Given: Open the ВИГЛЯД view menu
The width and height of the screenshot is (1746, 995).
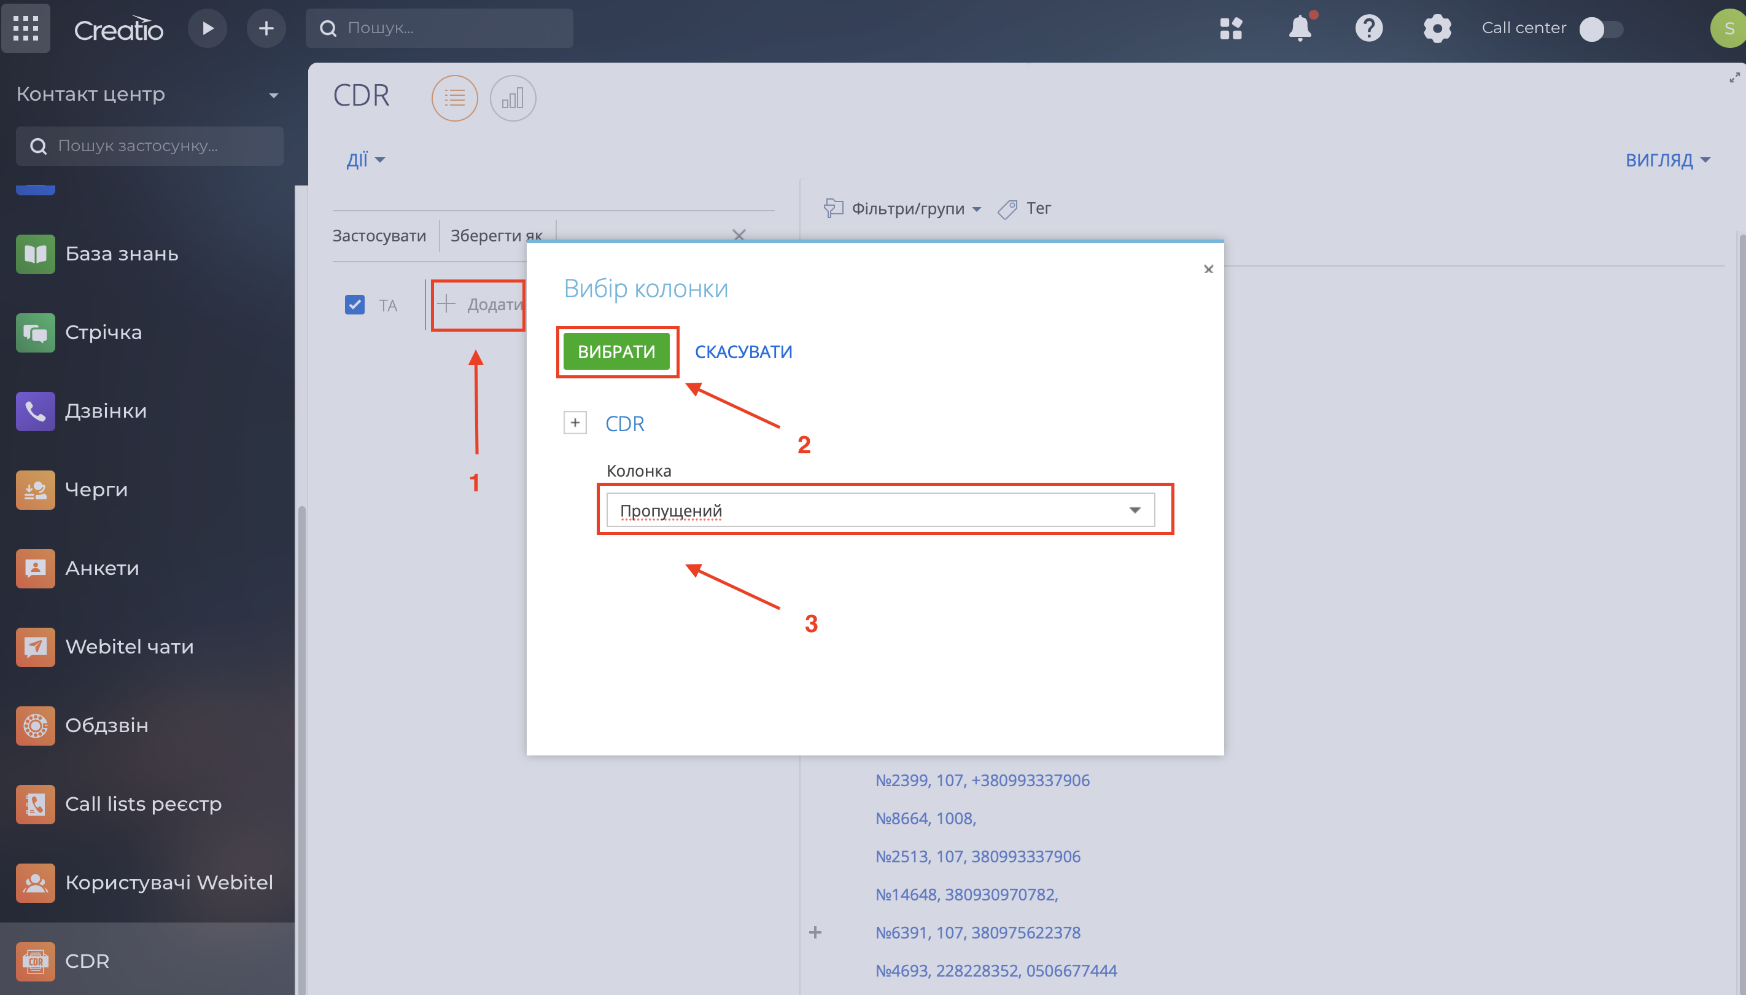Looking at the screenshot, I should click(1667, 160).
